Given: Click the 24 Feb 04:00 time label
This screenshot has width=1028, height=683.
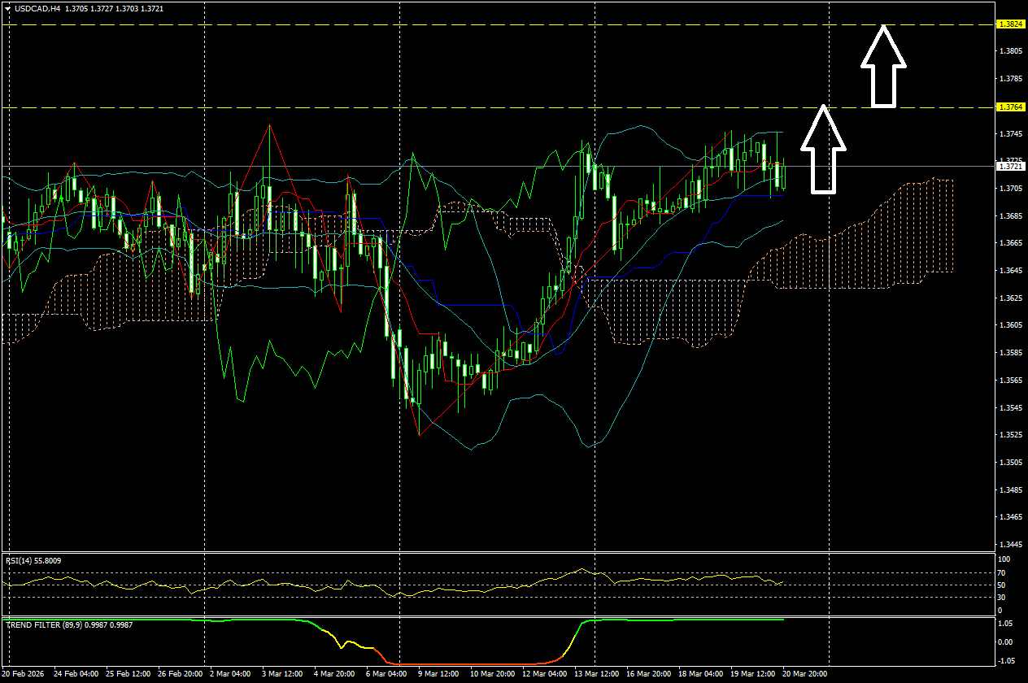Looking at the screenshot, I should click(76, 674).
